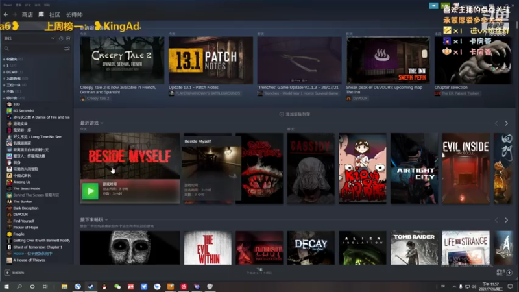This screenshot has width=519, height=292.
Task: Select Ghost of Tomorrow: Chapter 1
Action: [x=38, y=247]
